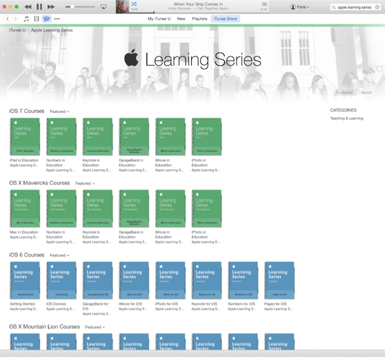The image size is (385, 357).
Task: Open the iOS 7 Courses Featured dropdown
Action: click(60, 112)
